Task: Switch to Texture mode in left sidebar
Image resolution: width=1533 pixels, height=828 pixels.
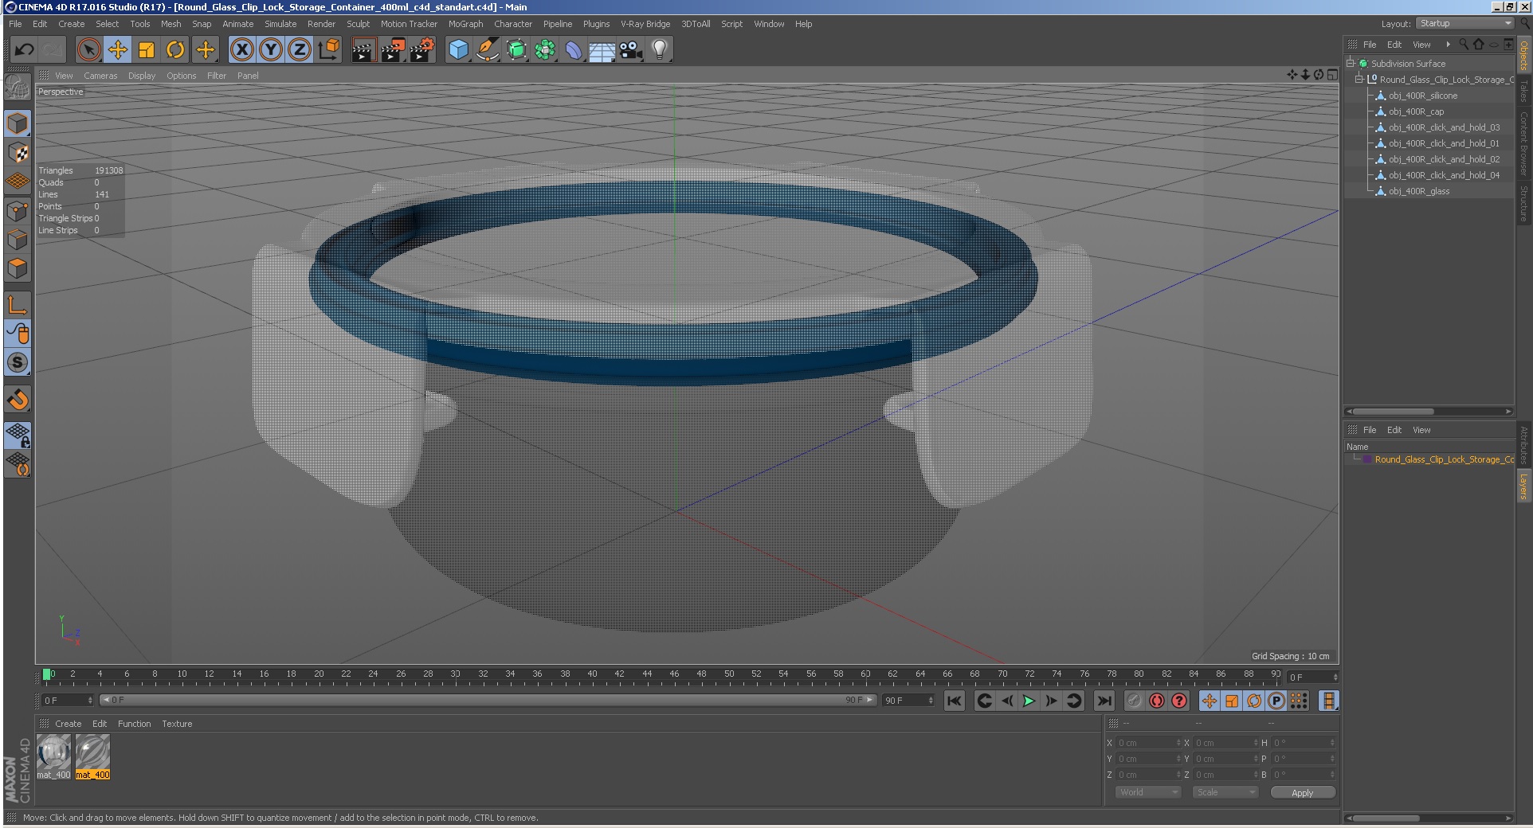Action: click(18, 153)
